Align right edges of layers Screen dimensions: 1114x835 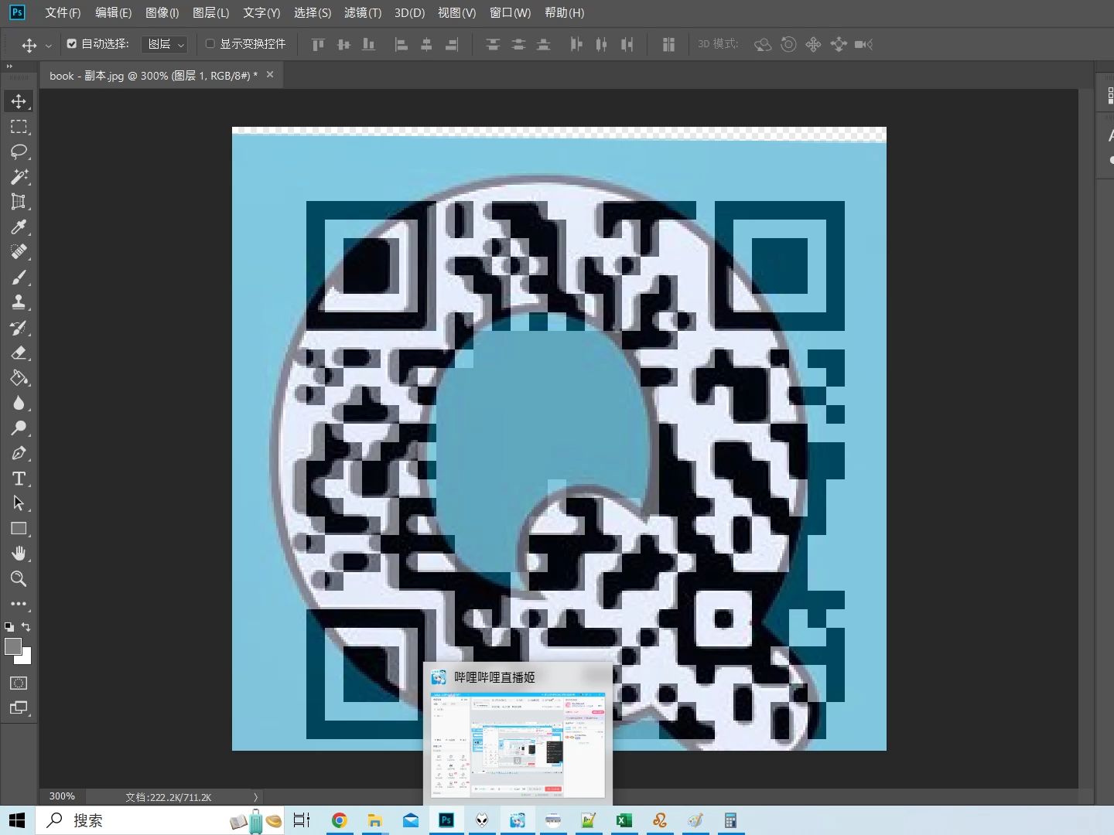point(452,45)
